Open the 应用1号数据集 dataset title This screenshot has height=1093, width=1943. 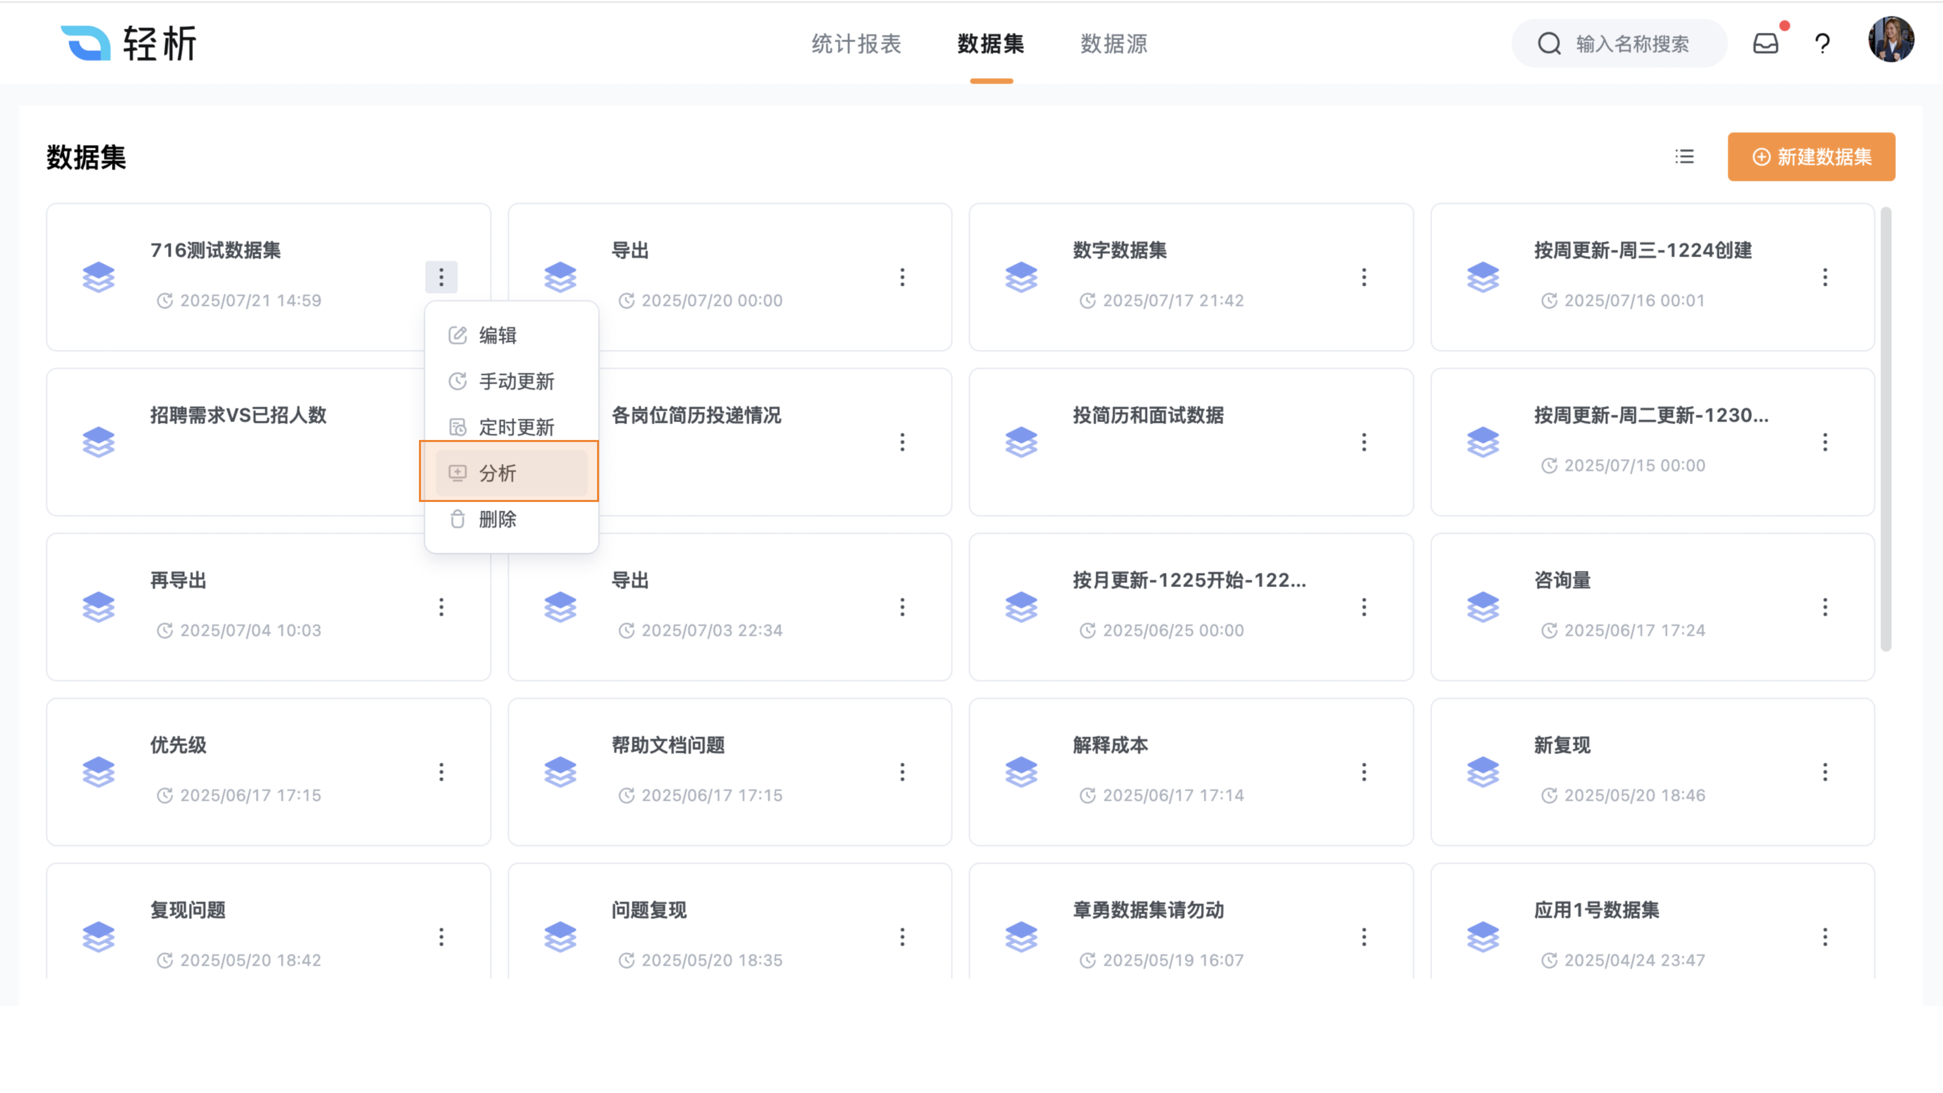point(1597,911)
